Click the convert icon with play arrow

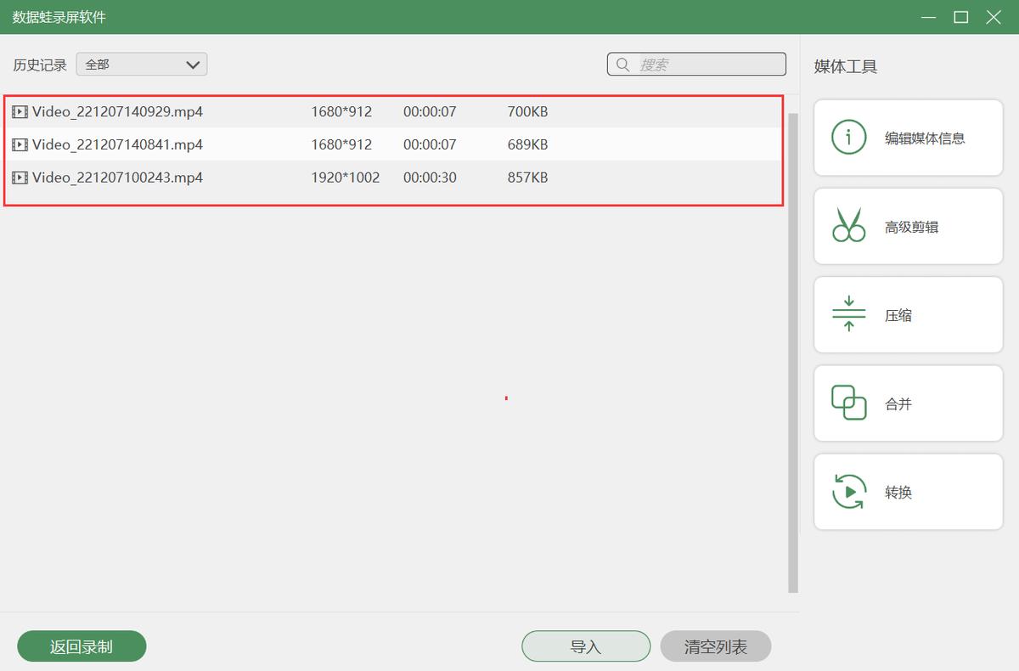coord(848,492)
